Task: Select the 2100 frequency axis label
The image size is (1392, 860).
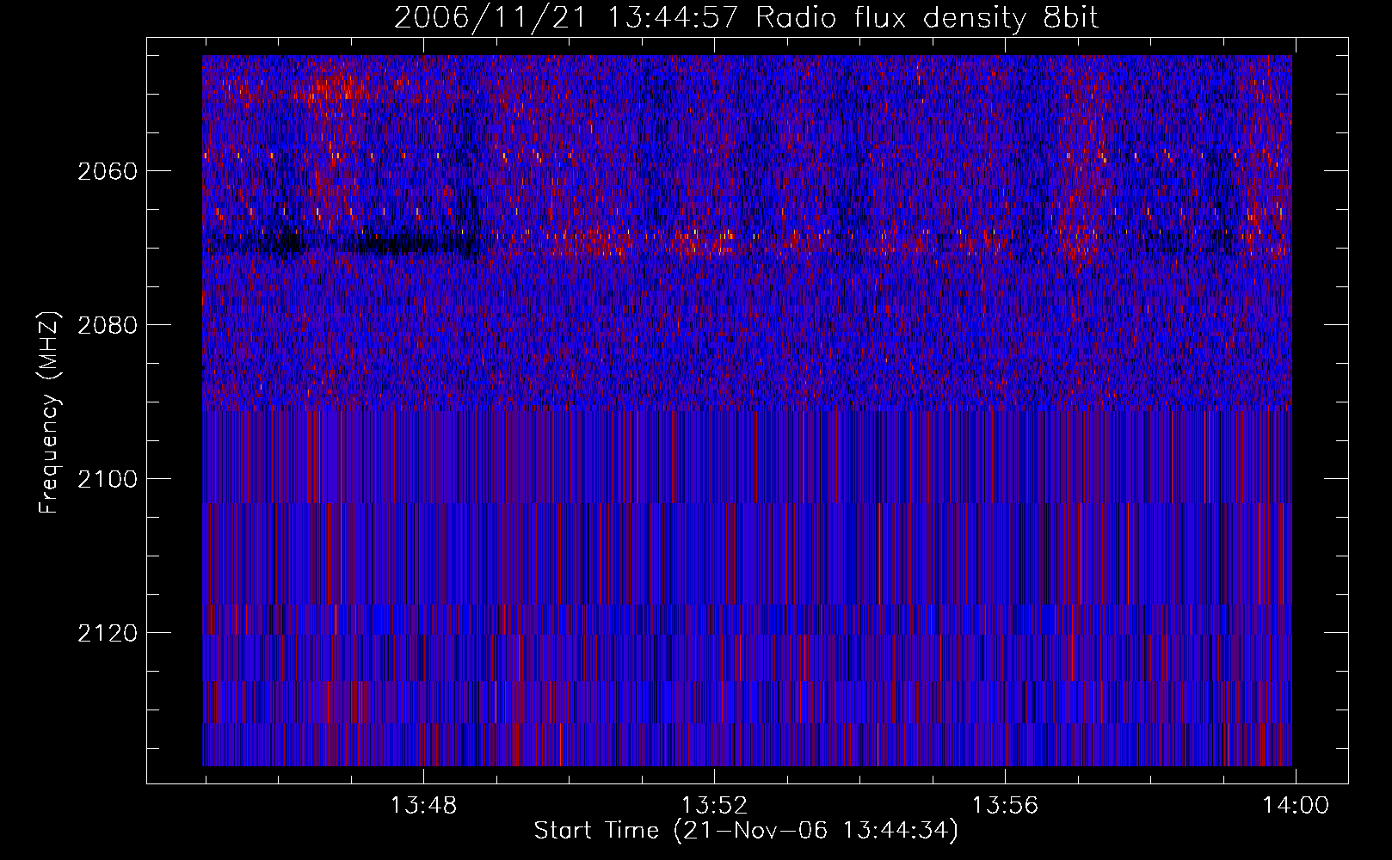Action: tap(108, 479)
